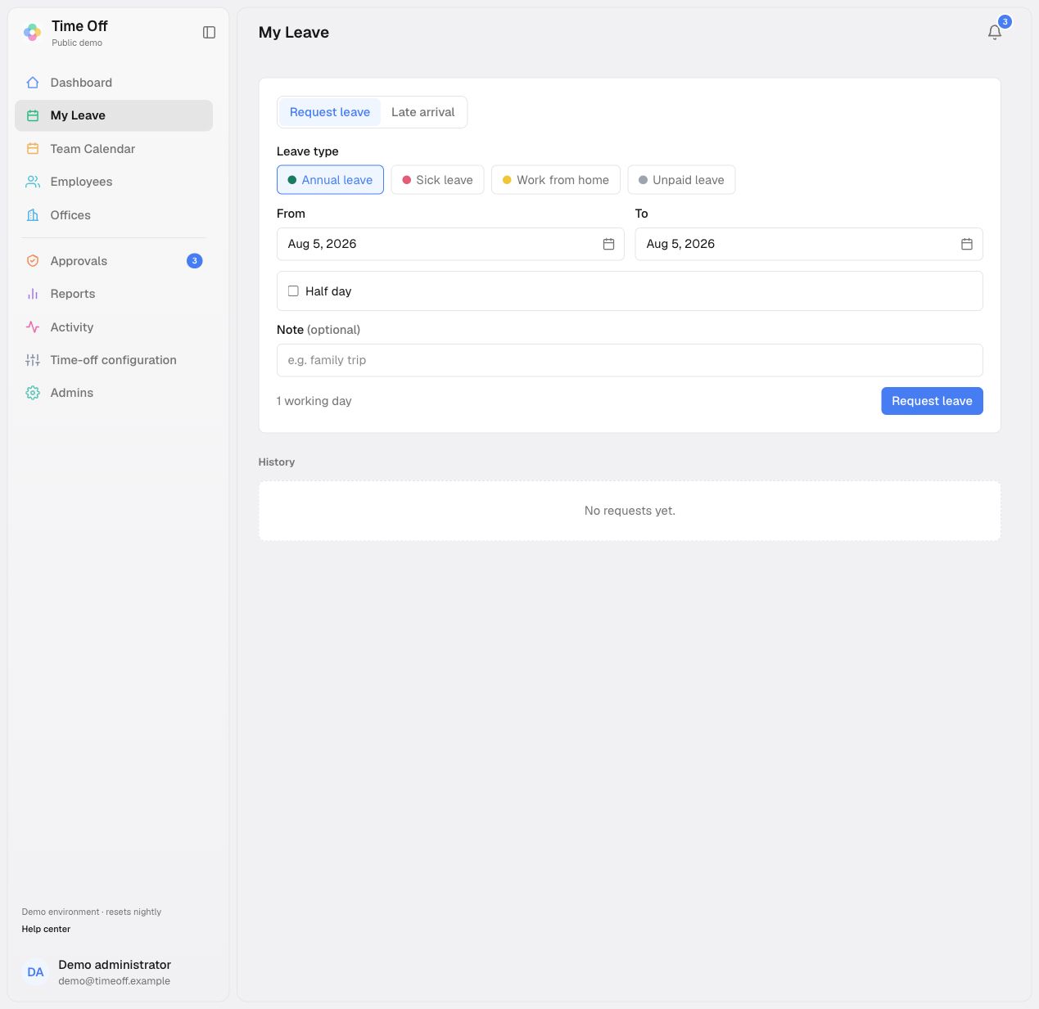
Task: Switch to the Late arrival tab
Action: [423, 112]
